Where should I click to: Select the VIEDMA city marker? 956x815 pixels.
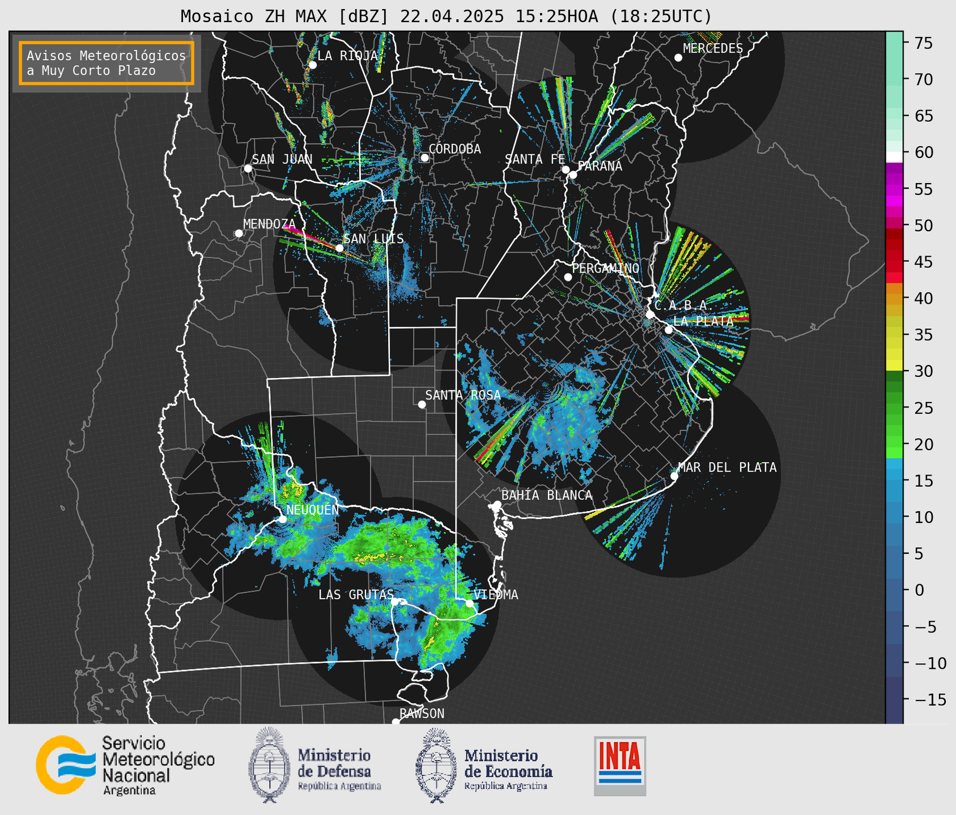pos(469,603)
